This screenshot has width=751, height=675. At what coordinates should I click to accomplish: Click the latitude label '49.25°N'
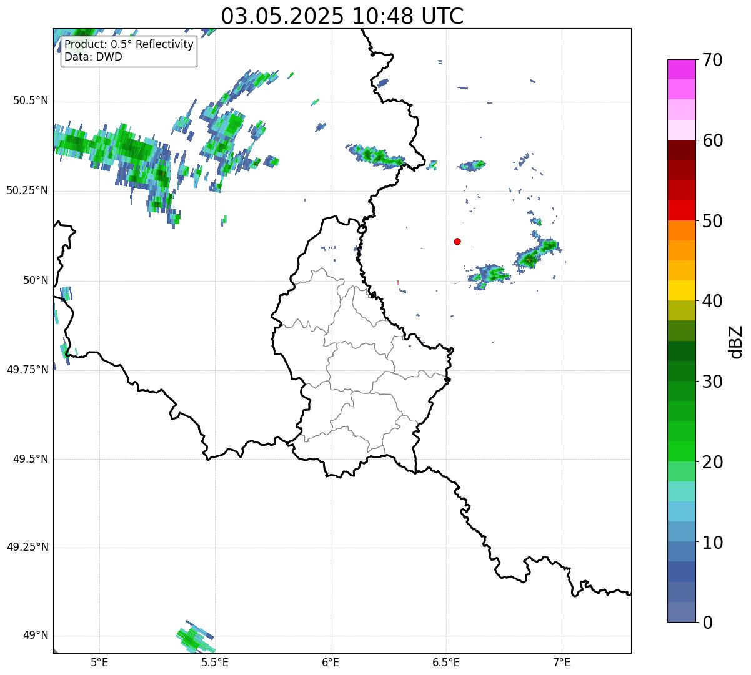[x=27, y=547]
